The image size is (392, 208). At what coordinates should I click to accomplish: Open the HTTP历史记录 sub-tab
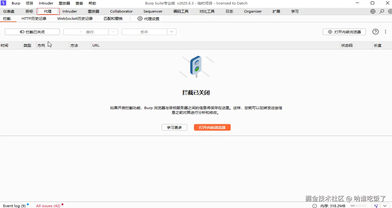point(34,19)
